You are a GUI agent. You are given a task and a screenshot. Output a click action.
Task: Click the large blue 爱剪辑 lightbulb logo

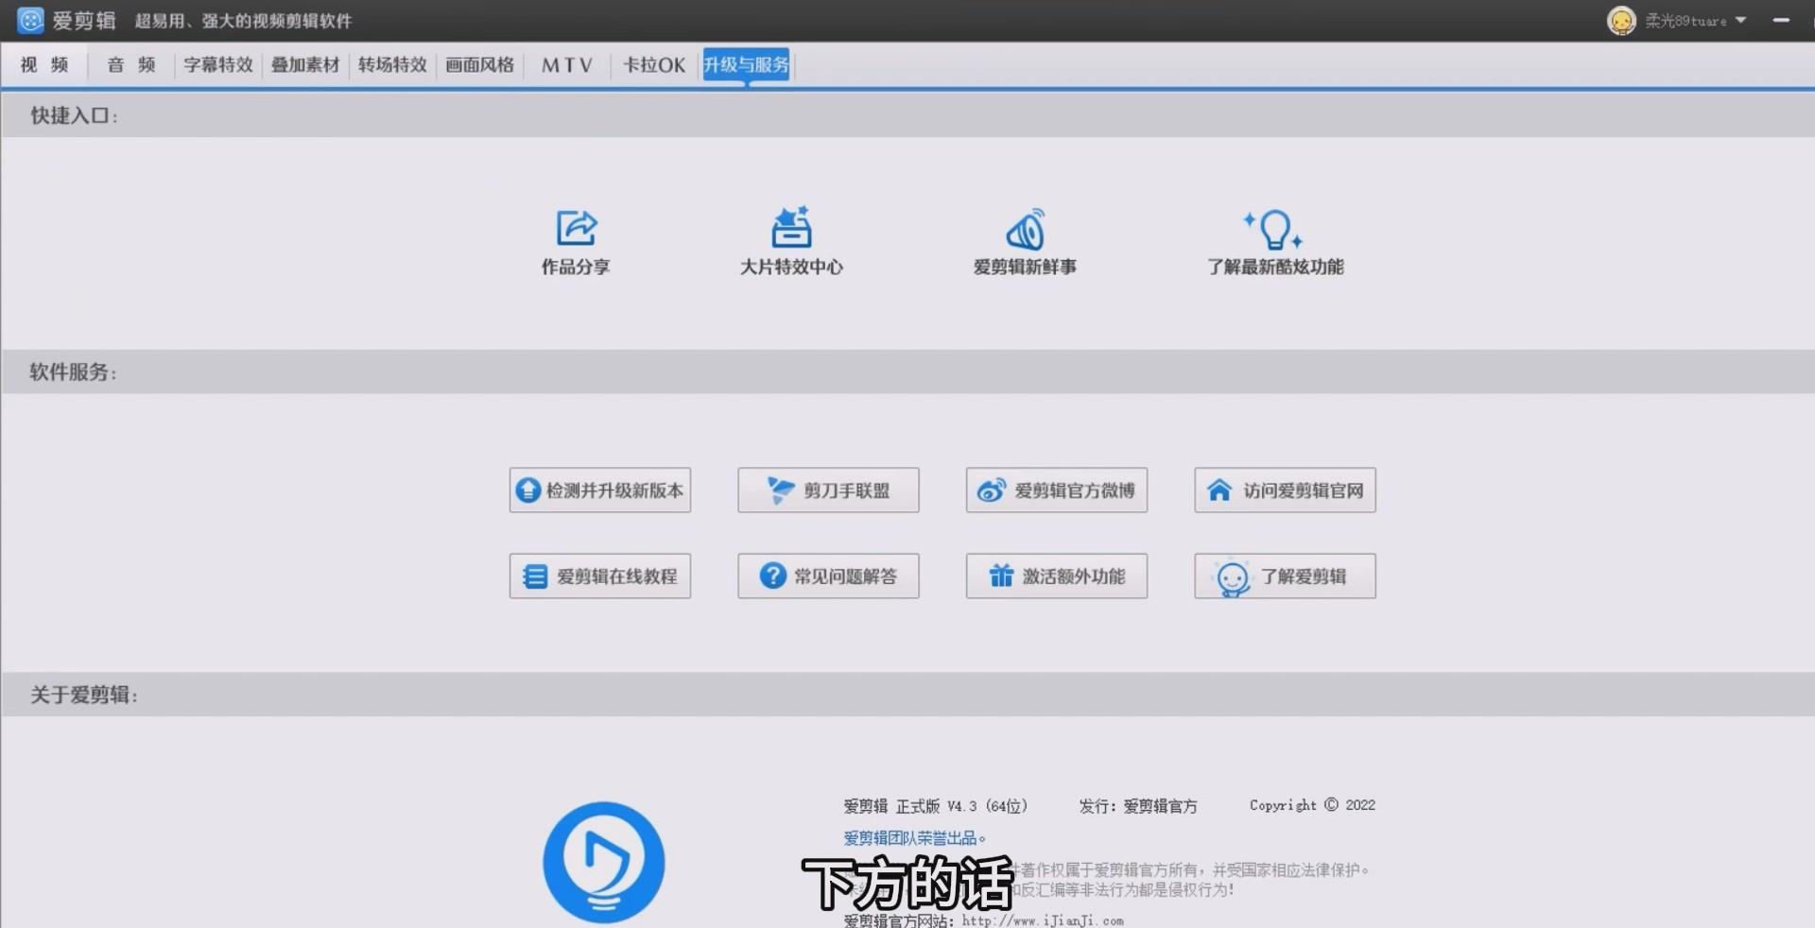point(604,862)
